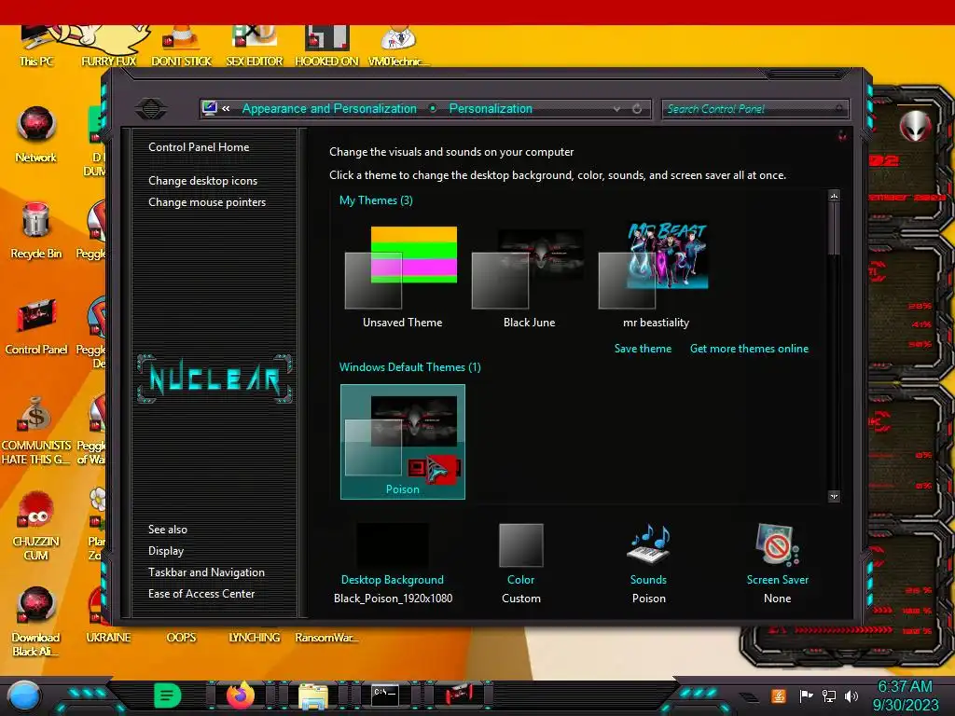Open the Screen Saver icon

pos(777,545)
